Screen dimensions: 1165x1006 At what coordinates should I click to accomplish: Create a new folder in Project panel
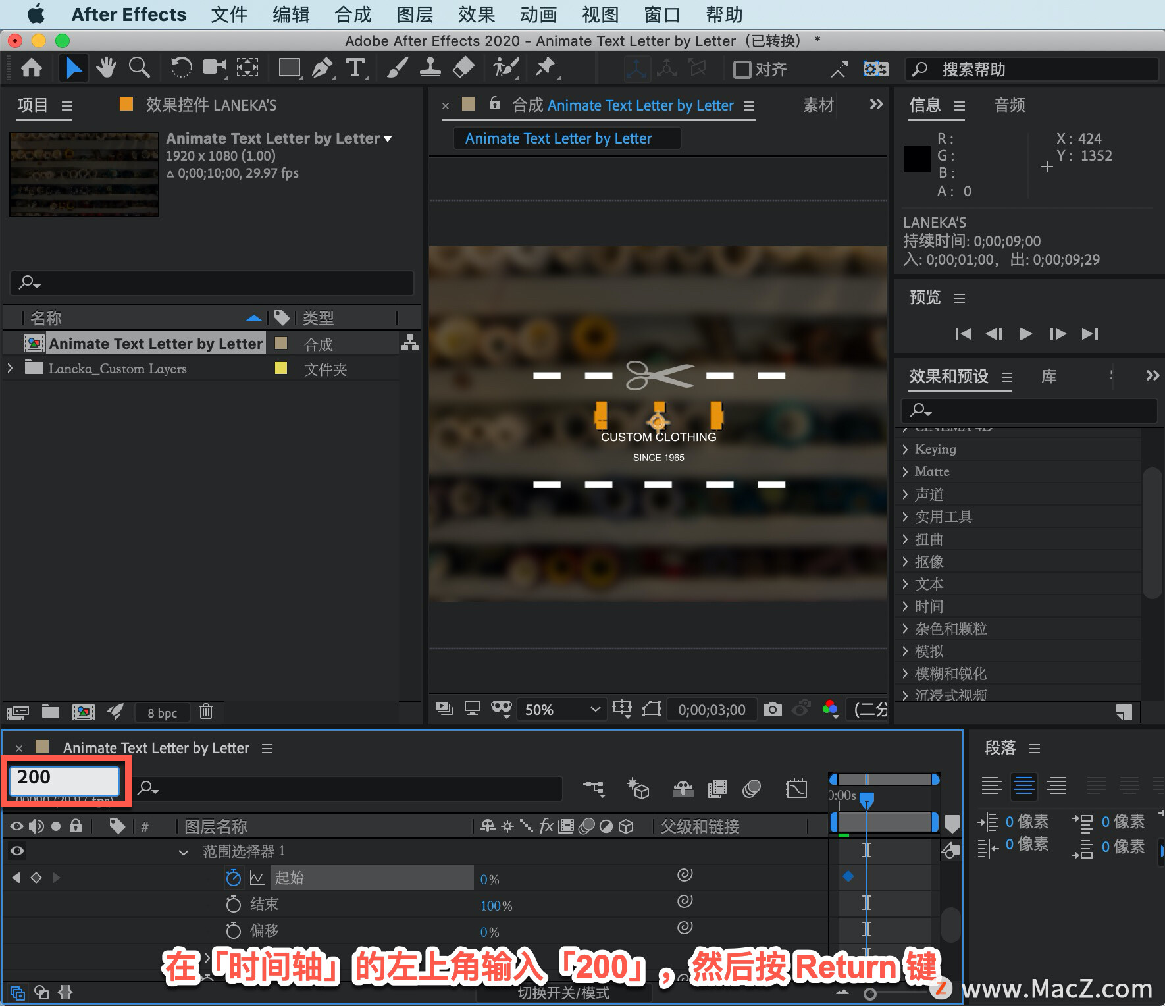click(x=51, y=712)
